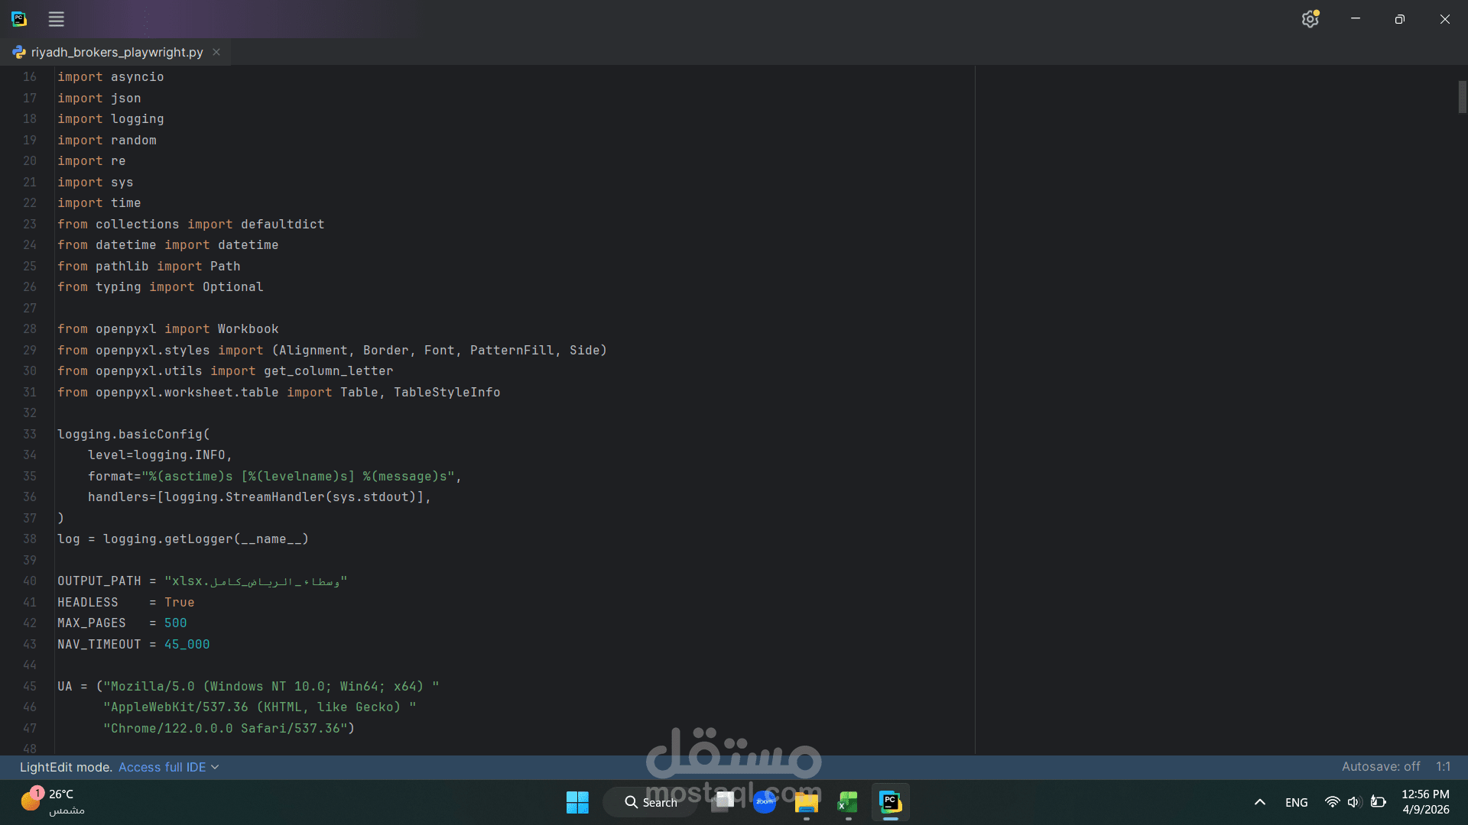
Task: Open the main hamburger menu
Action: (56, 19)
